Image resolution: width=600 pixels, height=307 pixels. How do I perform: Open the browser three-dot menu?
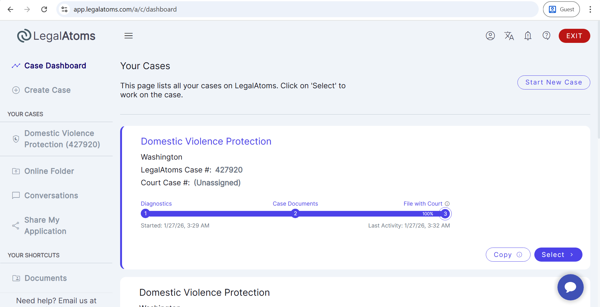(590, 9)
